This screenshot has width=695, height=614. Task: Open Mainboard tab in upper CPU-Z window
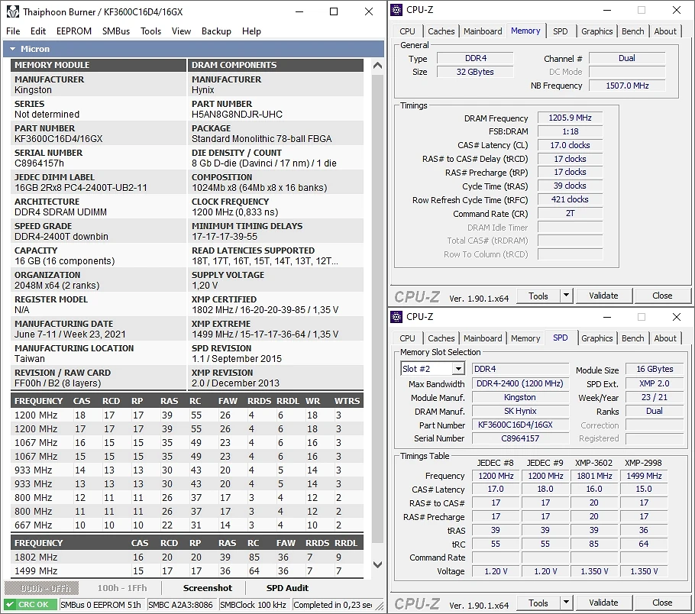[483, 31]
